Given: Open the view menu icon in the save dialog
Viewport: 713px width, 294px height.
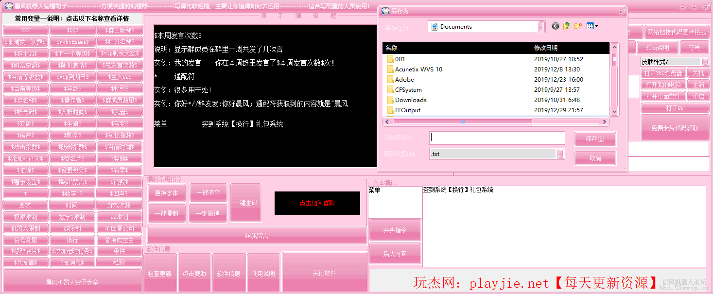Looking at the screenshot, I should [592, 26].
